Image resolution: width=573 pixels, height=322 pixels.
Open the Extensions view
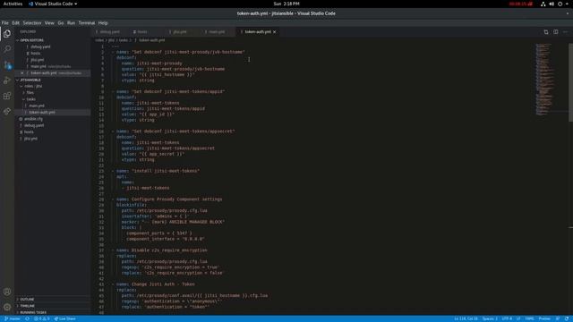(x=7, y=96)
